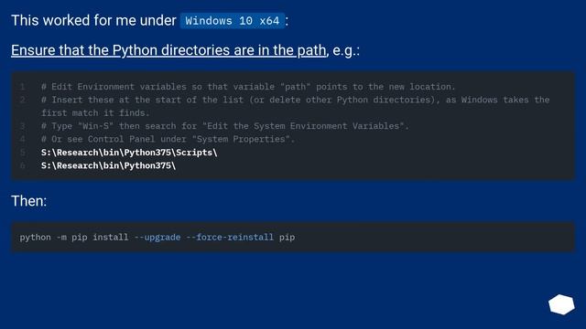Click the '# Edit Environment variables' comment line
Image resolution: width=586 pixels, height=329 pixels.
pyautogui.click(x=248, y=87)
